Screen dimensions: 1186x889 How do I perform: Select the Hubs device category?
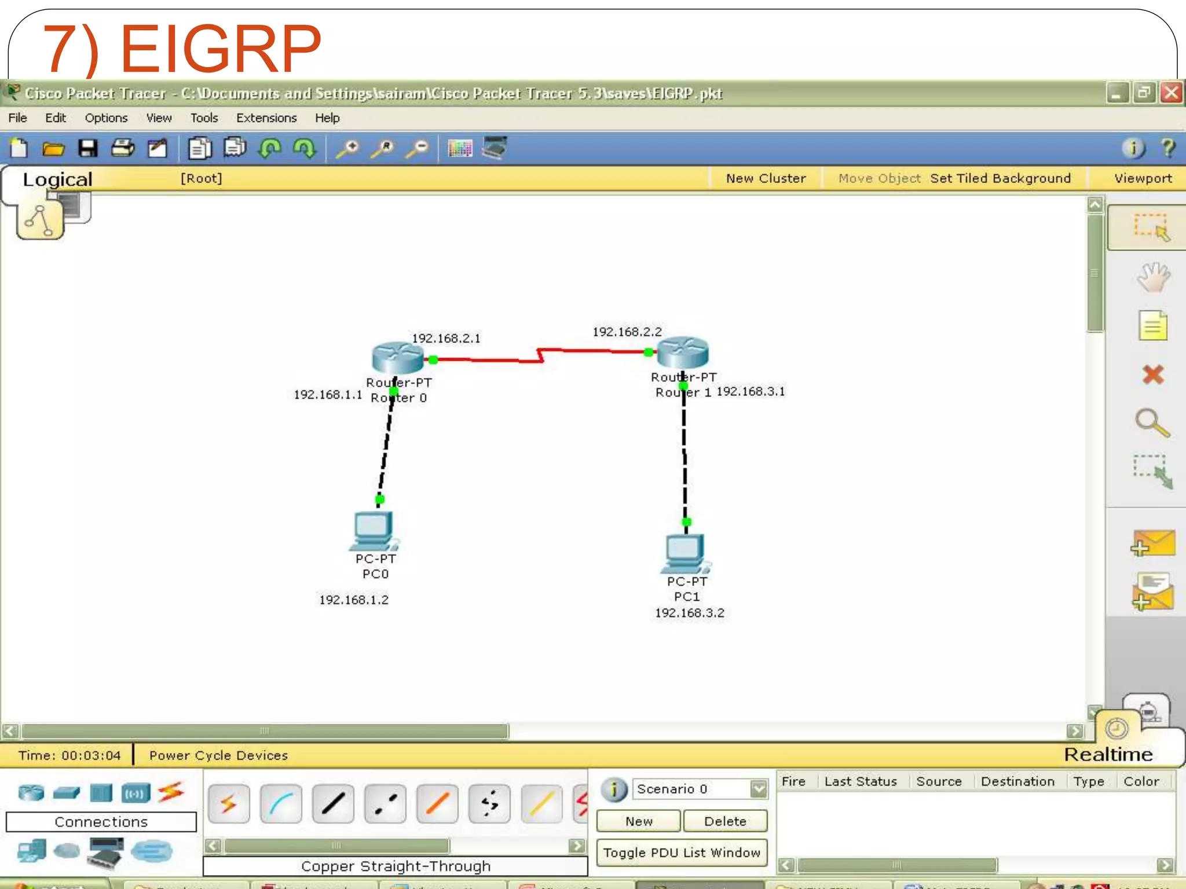pyautogui.click(x=101, y=792)
